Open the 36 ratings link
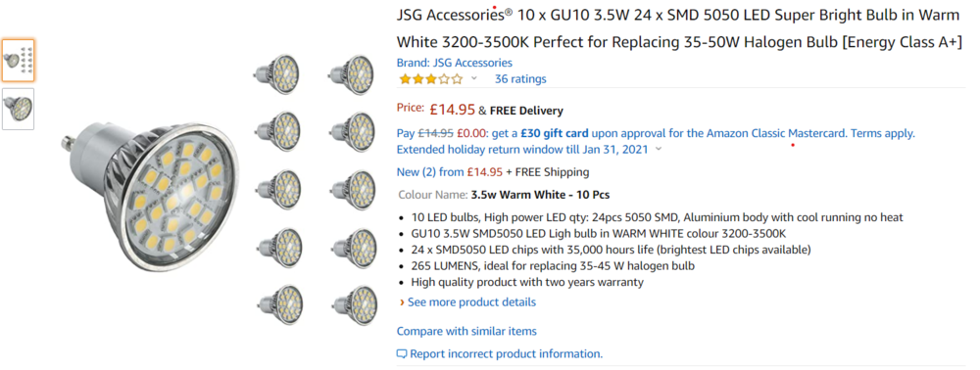This screenshot has height=370, width=980. 520,79
